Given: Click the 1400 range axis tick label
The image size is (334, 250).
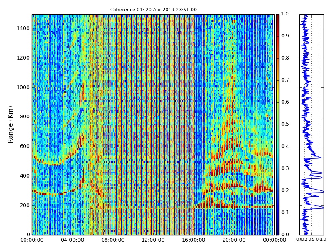Looking at the screenshot, I should 23,28.
